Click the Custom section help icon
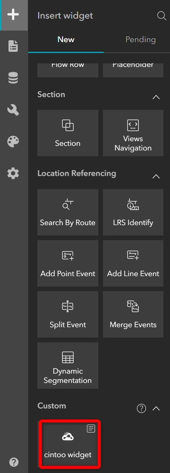 click(141, 408)
